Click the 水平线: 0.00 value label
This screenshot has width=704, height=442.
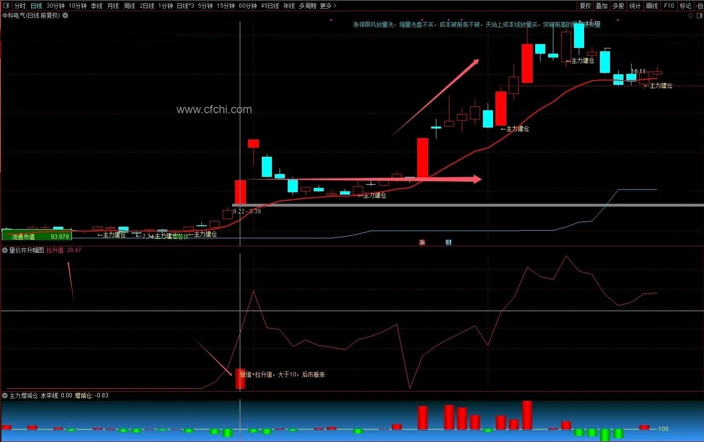[x=57, y=395]
